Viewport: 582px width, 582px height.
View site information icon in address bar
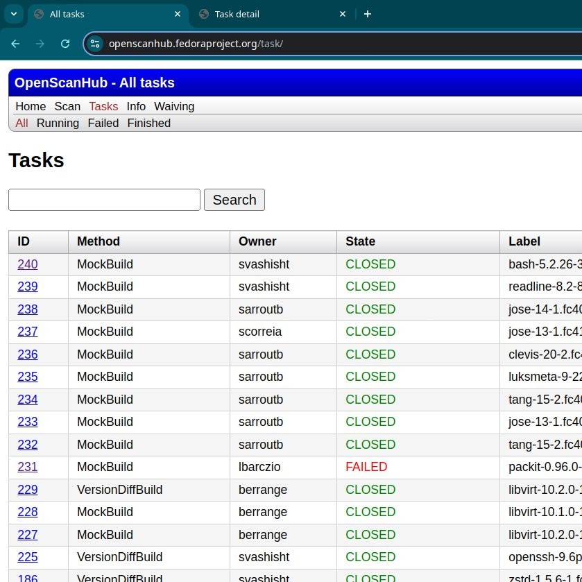pos(95,44)
